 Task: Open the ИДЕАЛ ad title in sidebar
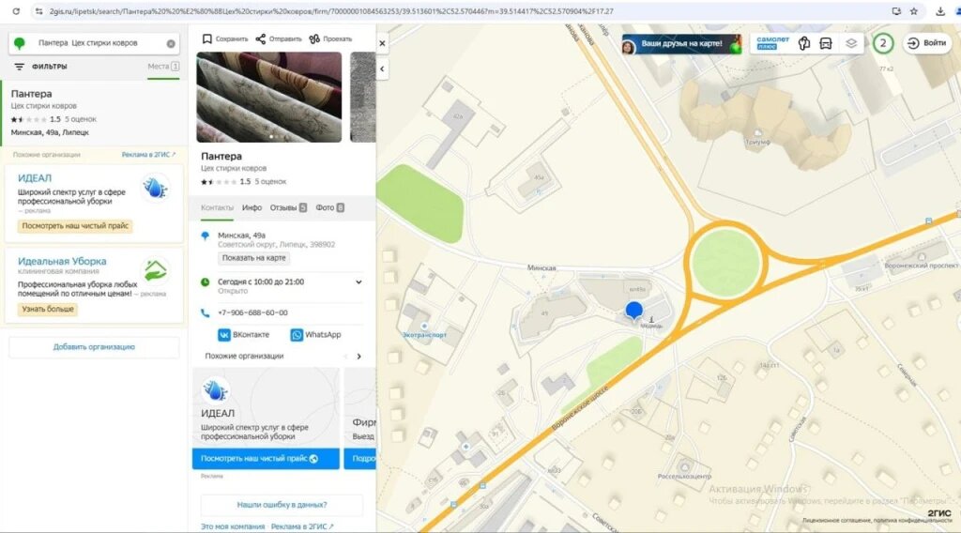[x=35, y=177]
